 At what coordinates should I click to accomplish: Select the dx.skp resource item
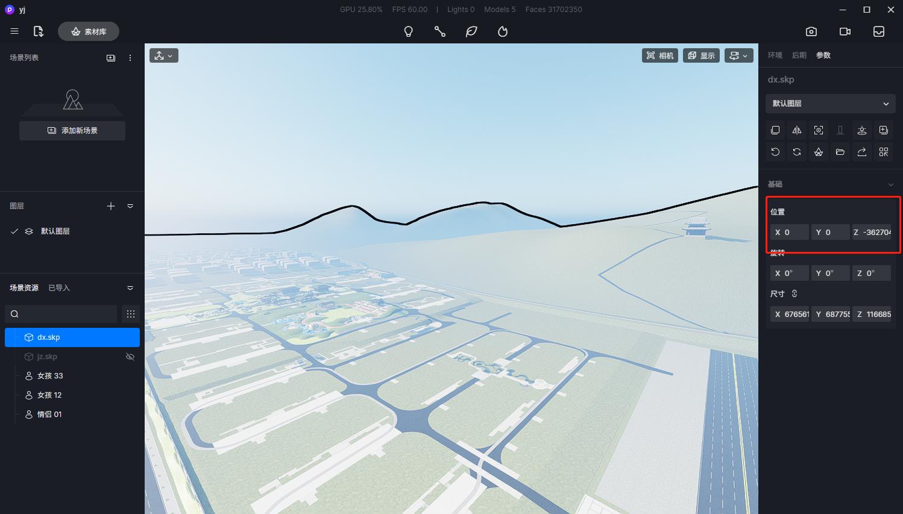(x=72, y=337)
